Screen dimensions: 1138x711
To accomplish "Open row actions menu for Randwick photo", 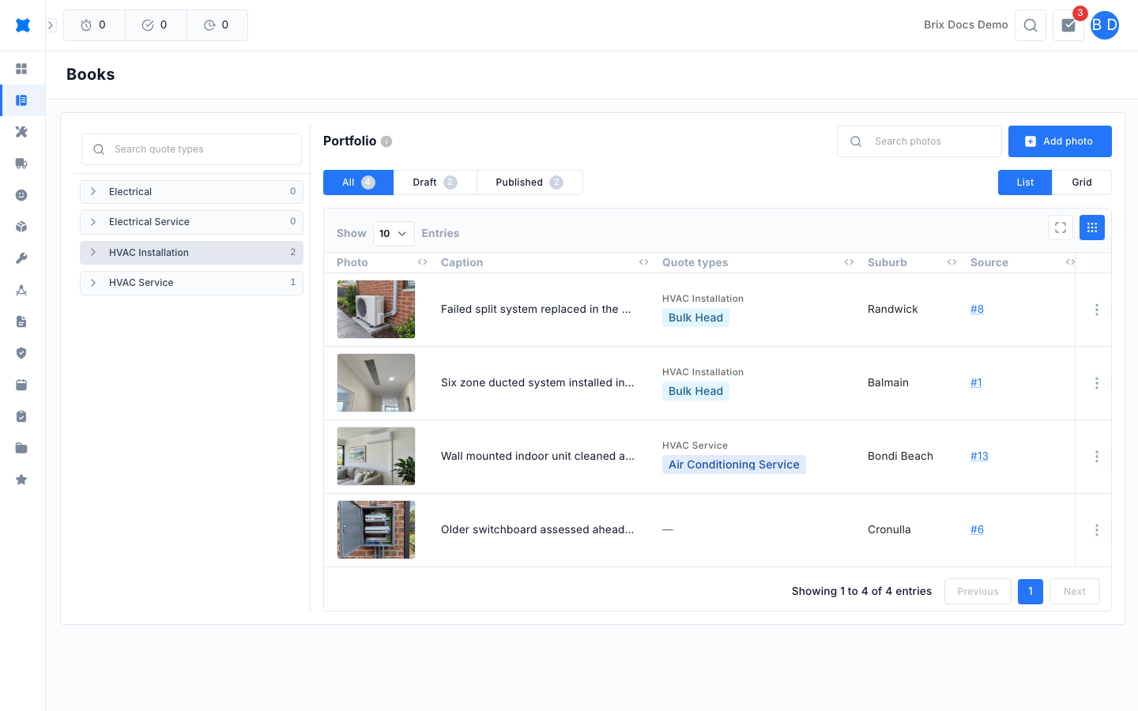I will tap(1096, 310).
